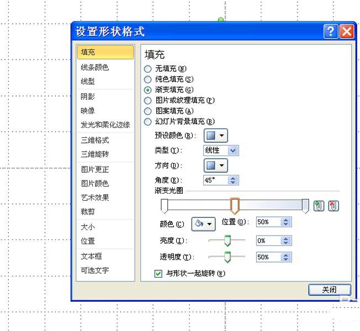Screen dimensions: 360x331
Task: Click the green rotation handle above dialog
Action: click(x=221, y=19)
